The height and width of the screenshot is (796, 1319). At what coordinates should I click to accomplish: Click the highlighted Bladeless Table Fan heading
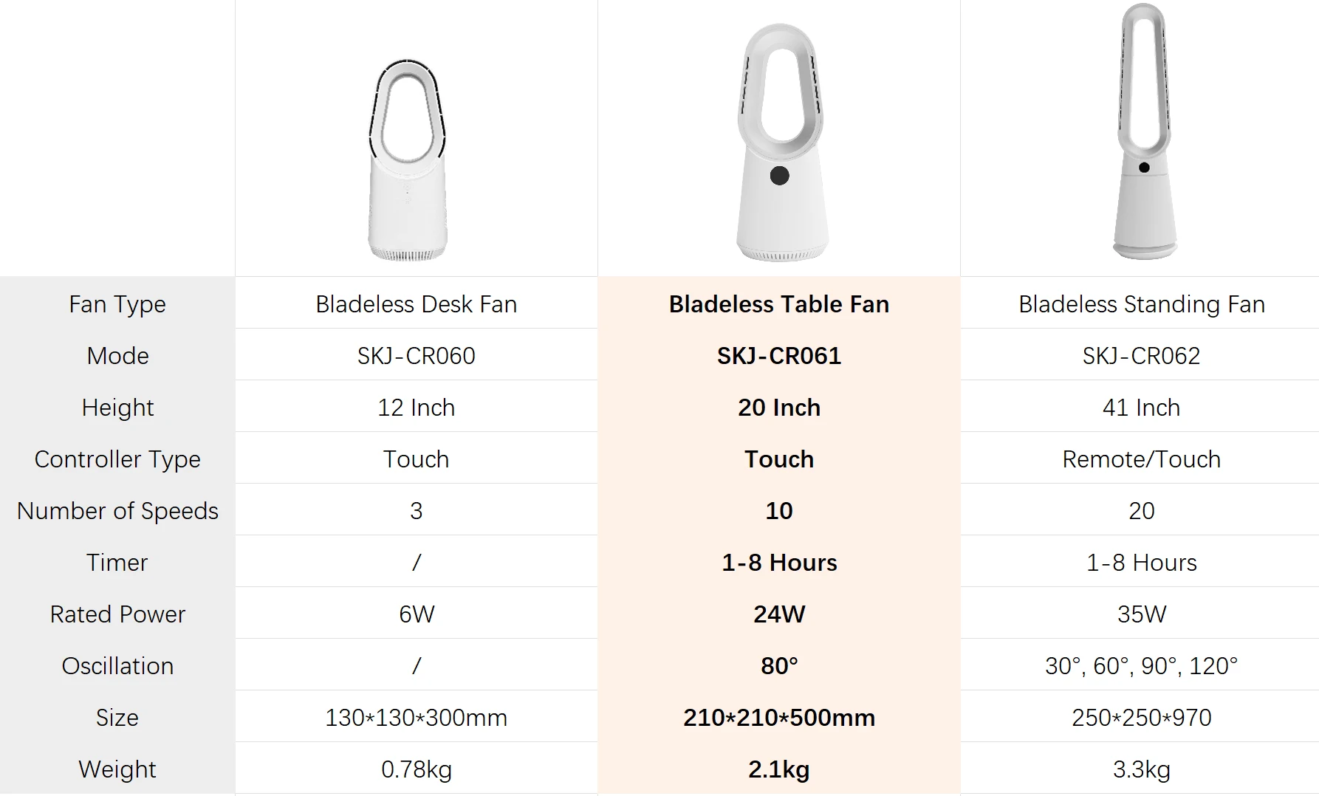tap(779, 304)
